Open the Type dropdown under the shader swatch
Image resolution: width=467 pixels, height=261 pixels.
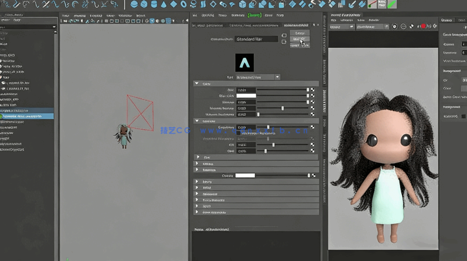(278, 77)
